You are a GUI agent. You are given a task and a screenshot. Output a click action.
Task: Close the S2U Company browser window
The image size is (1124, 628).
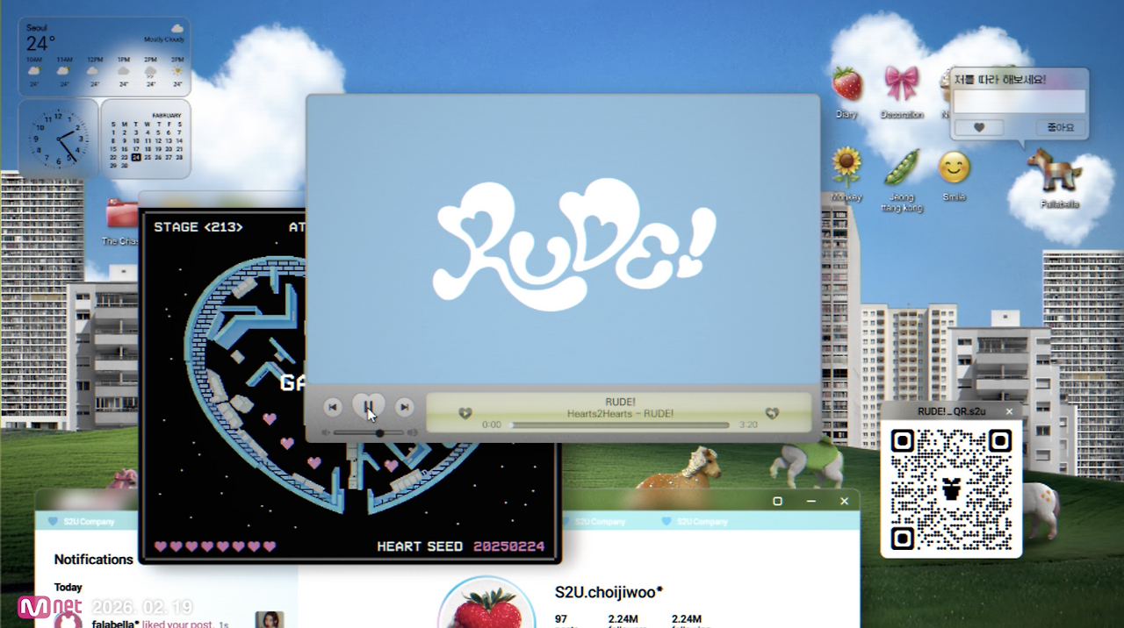[844, 501]
